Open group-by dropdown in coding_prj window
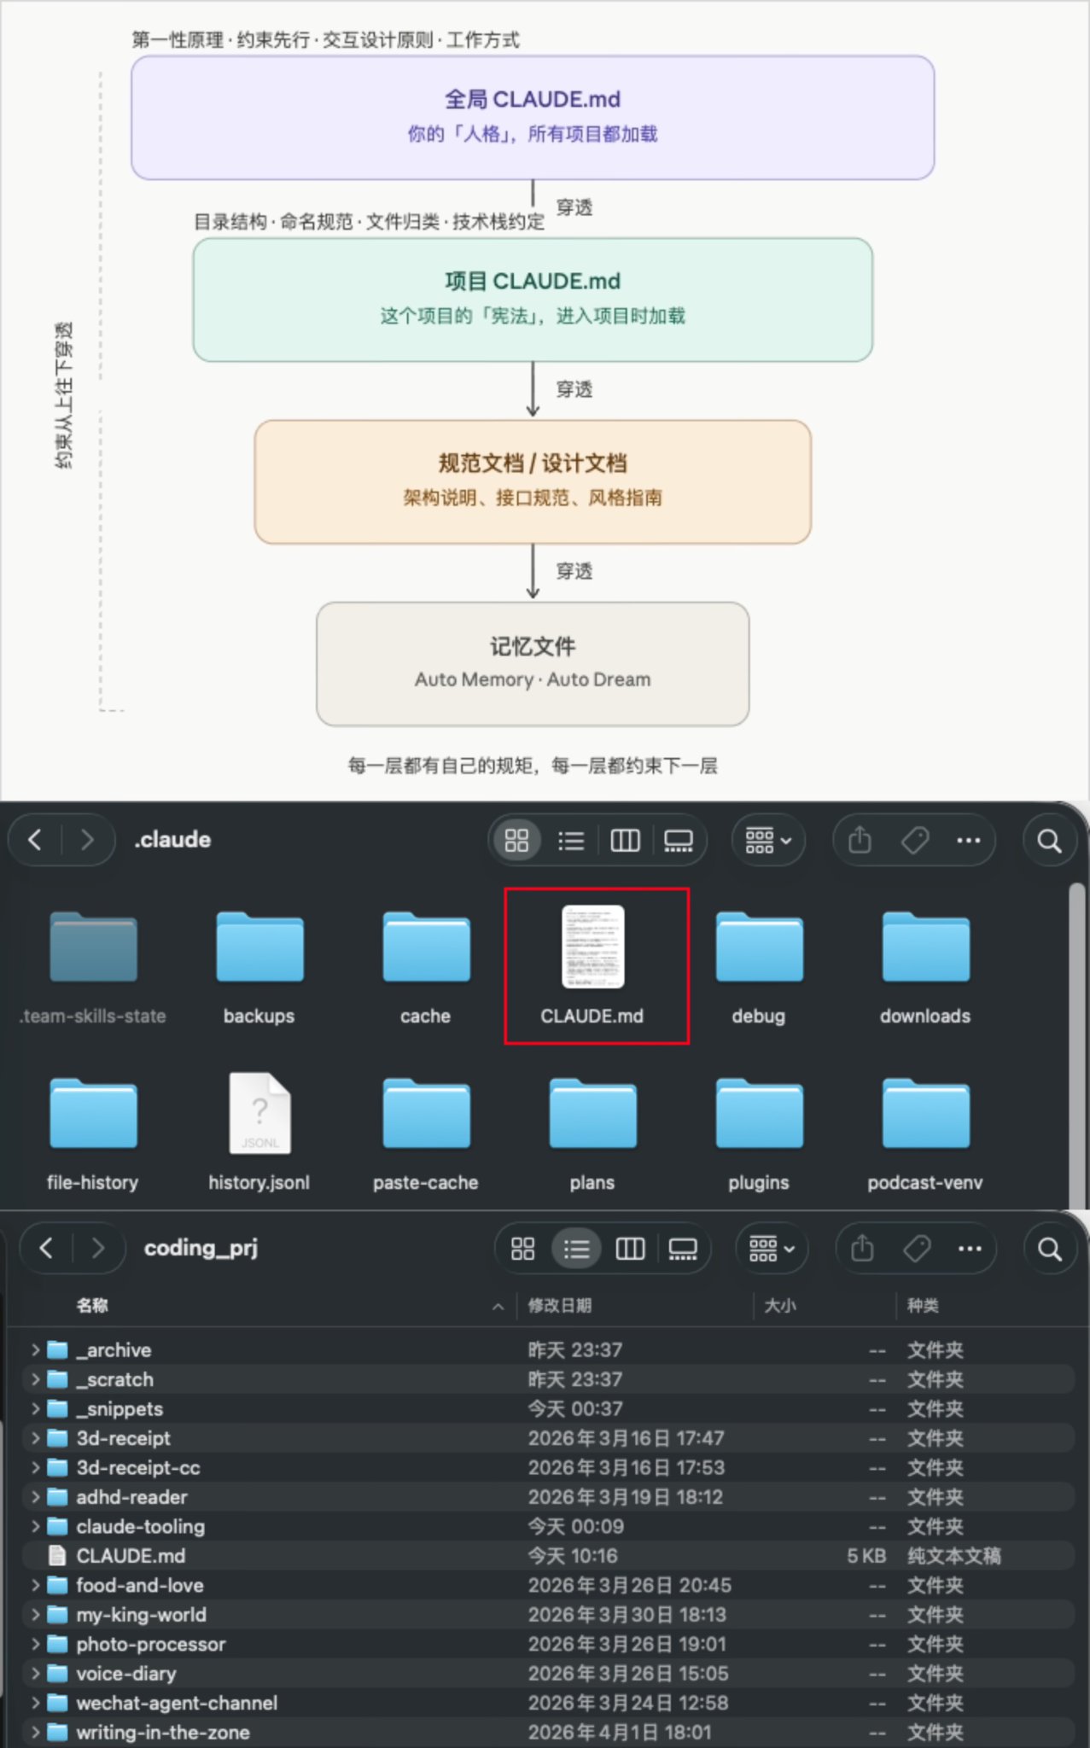Image resolution: width=1090 pixels, height=1748 pixels. tap(772, 1250)
